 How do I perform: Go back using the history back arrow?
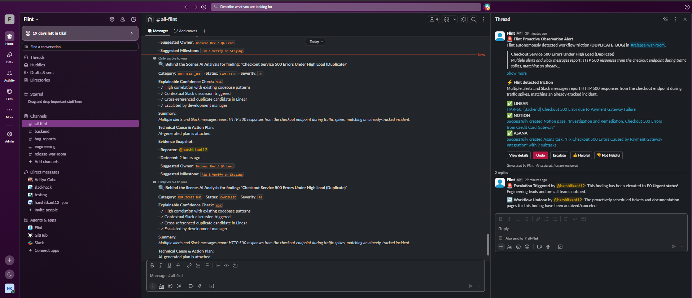click(x=186, y=7)
